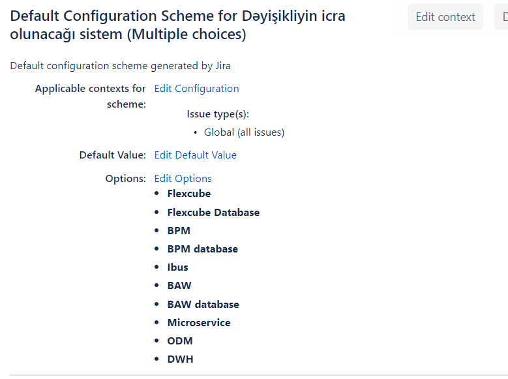The height and width of the screenshot is (379, 508).
Task: Click the scheme description generated by Jira
Action: click(x=120, y=66)
